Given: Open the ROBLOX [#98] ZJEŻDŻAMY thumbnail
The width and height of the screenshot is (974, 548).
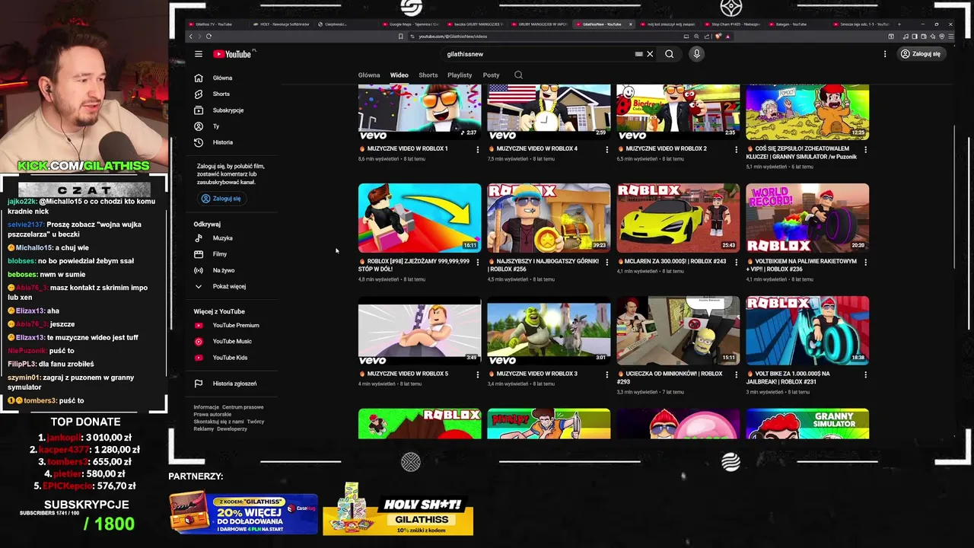Looking at the screenshot, I should (420, 218).
